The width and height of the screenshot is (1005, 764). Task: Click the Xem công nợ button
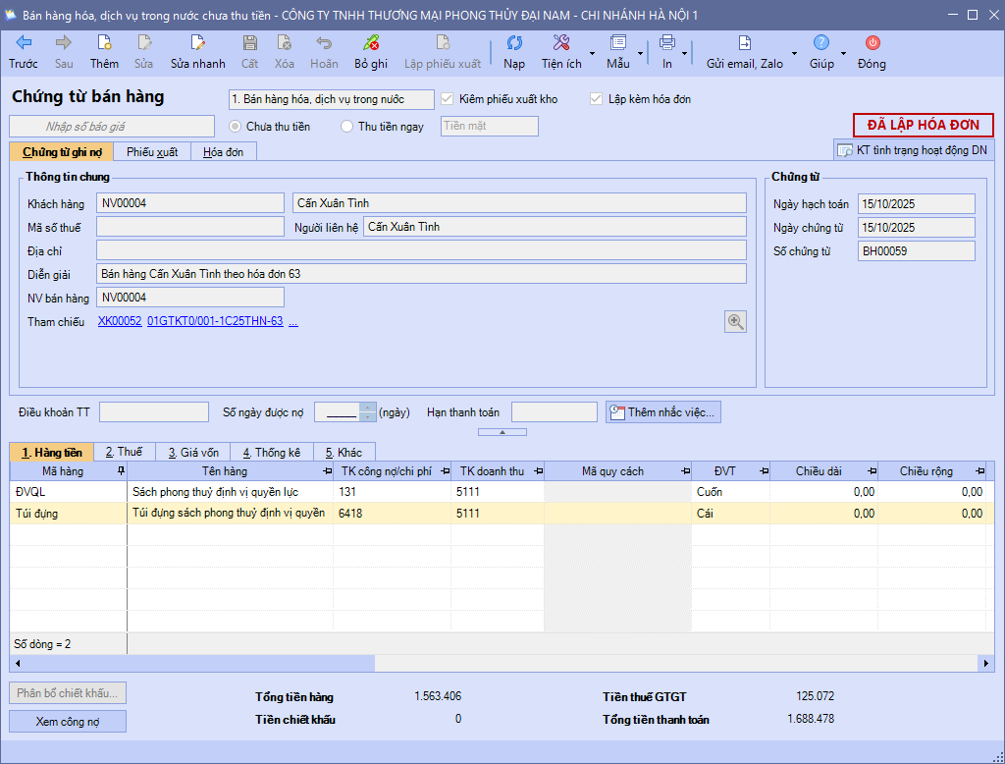68,722
